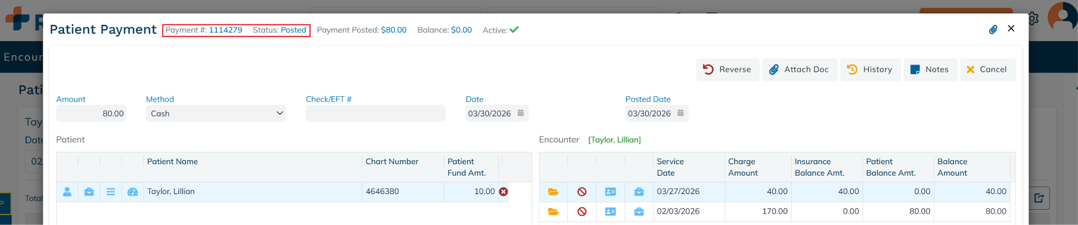This screenshot has height=225, width=1078.
Task: Click the Attach Doc button
Action: click(799, 69)
